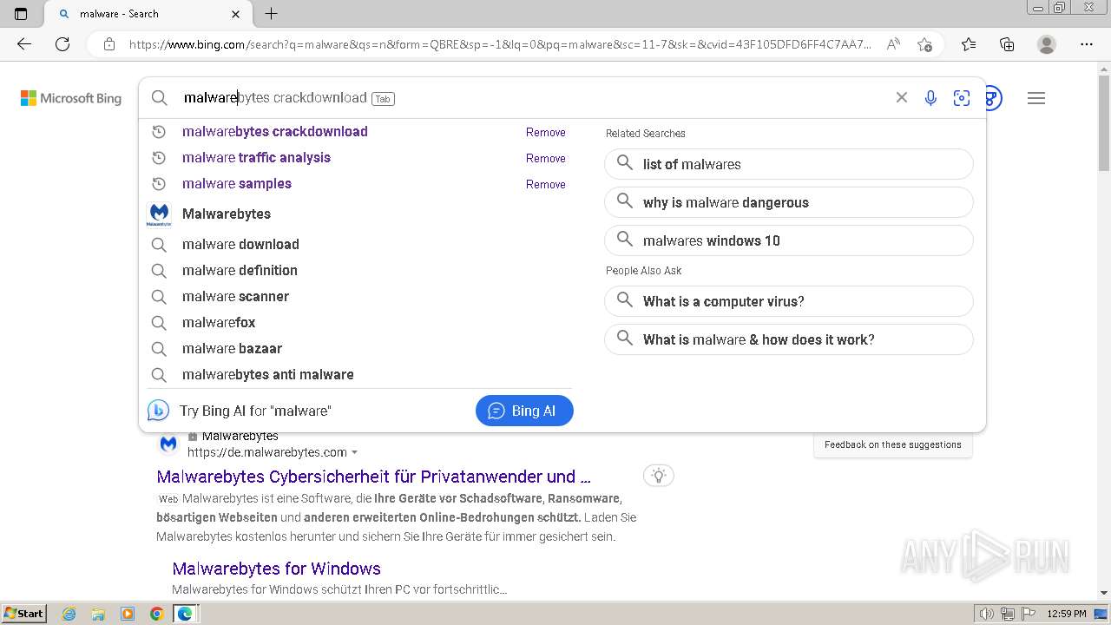Image resolution: width=1111 pixels, height=625 pixels.
Task: Clear the Bing search box with the X
Action: click(902, 97)
